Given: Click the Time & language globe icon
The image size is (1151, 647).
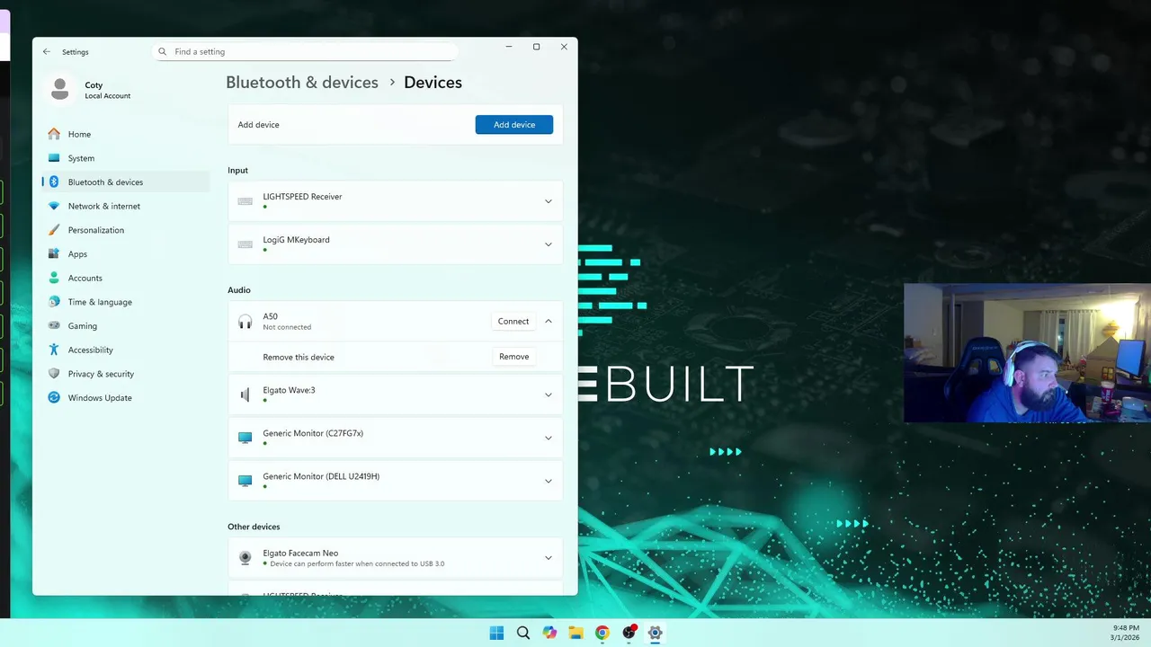Looking at the screenshot, I should [x=54, y=302].
